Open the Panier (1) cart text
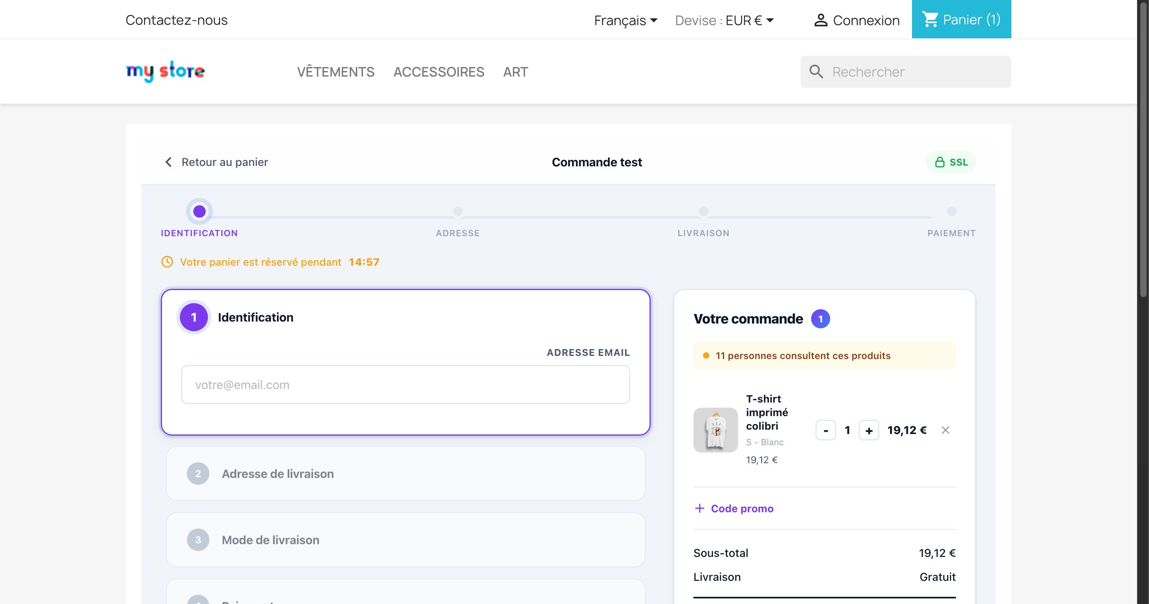The width and height of the screenshot is (1149, 604). click(x=971, y=20)
